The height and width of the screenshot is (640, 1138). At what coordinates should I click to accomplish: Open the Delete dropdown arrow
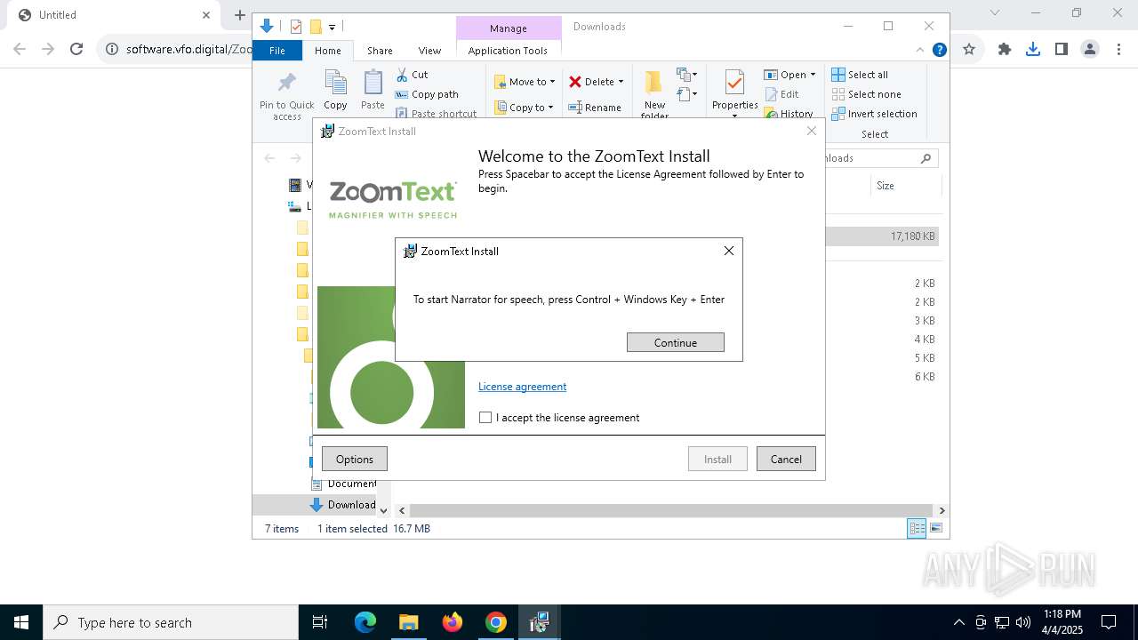[621, 82]
